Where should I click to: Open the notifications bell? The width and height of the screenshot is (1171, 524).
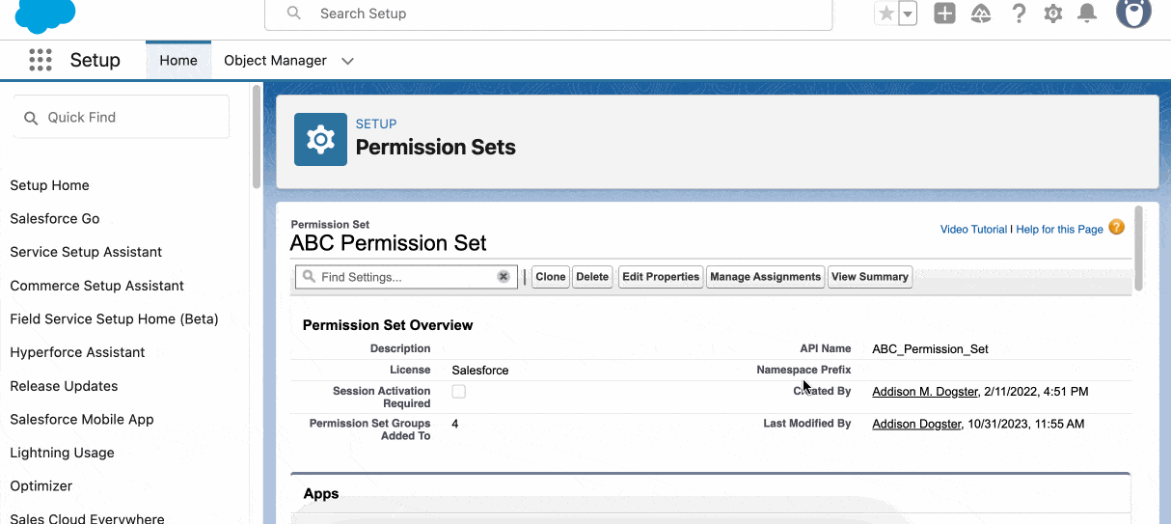tap(1087, 14)
